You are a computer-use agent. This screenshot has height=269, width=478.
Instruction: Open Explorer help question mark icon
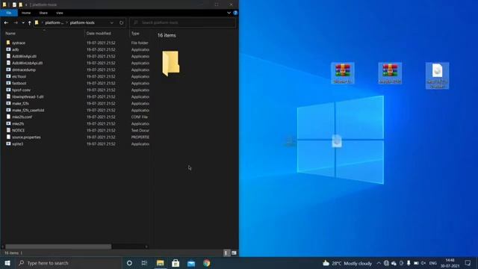(x=235, y=13)
